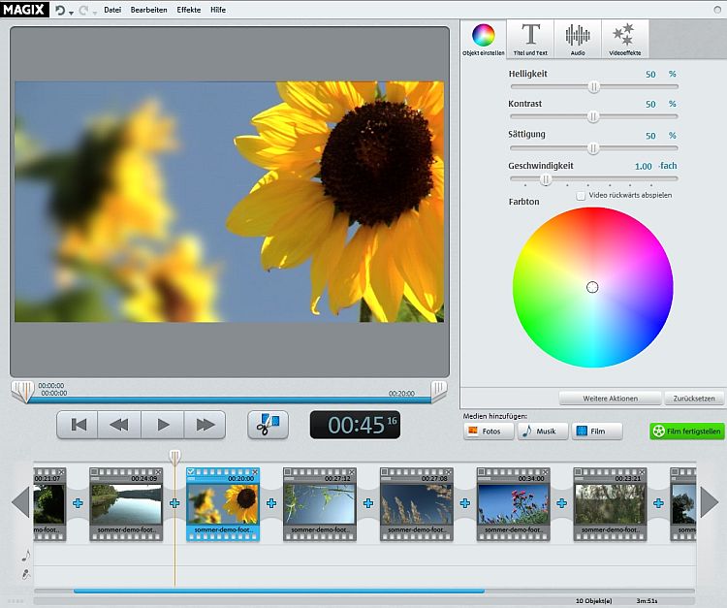The height and width of the screenshot is (608, 727).
Task: Switch to the Titel und Text tab
Action: 530,39
